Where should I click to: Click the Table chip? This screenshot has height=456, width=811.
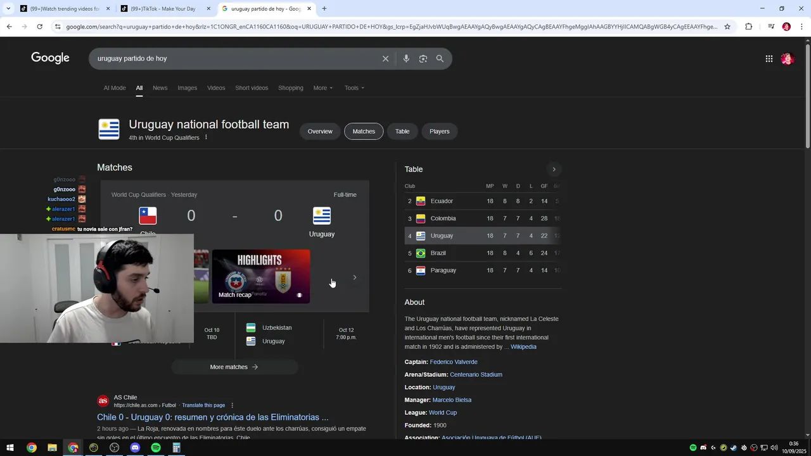(402, 131)
